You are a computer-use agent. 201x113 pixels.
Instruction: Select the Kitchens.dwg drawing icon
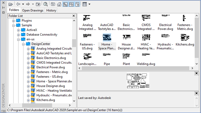click(x=185, y=37)
